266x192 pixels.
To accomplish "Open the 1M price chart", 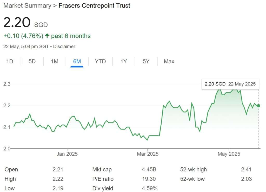I will (54, 61).
